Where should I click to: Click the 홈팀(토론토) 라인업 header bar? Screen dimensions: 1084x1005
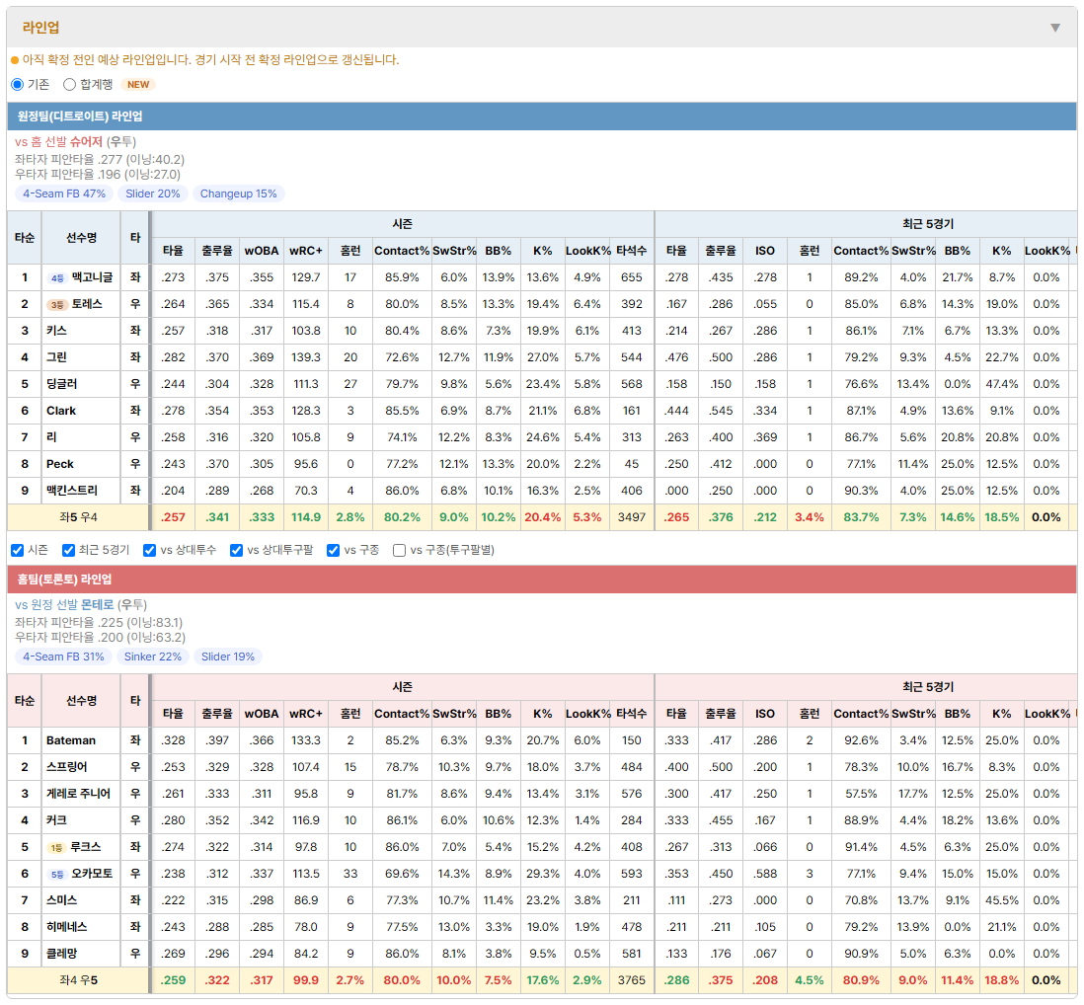click(x=542, y=580)
